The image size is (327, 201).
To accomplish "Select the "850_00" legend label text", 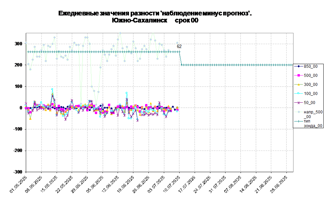I will [311, 66].
